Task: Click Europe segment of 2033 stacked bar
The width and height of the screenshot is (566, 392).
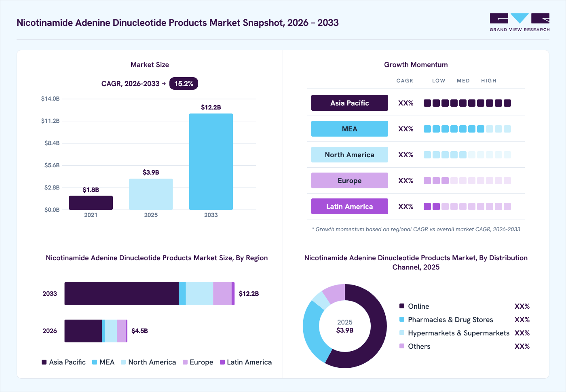Action: [222, 294]
